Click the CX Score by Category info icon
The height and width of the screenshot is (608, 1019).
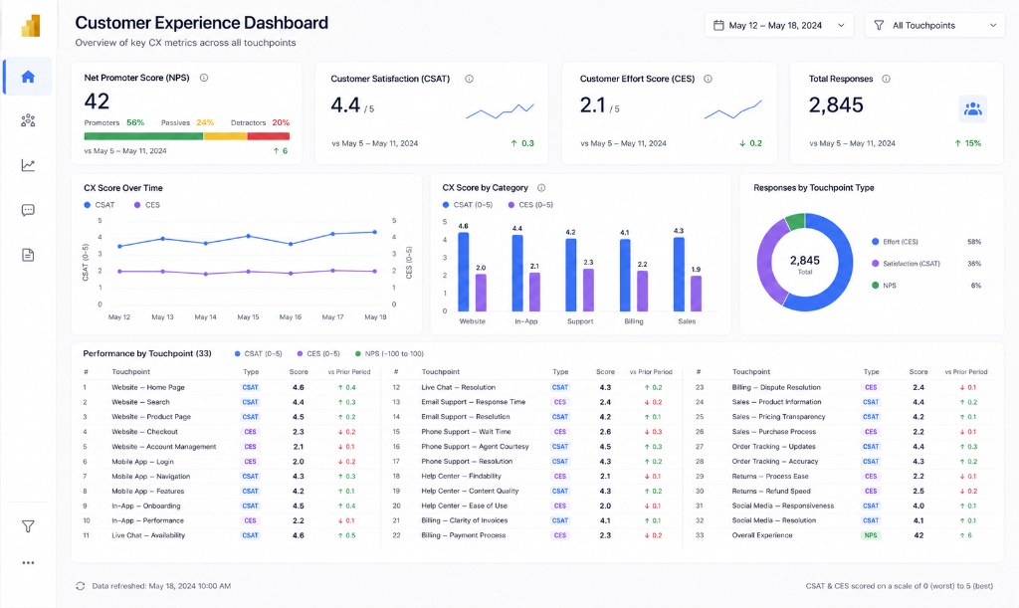coord(540,188)
